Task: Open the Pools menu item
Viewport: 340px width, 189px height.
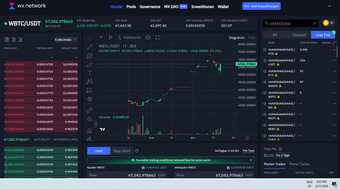Action: pyautogui.click(x=131, y=6)
